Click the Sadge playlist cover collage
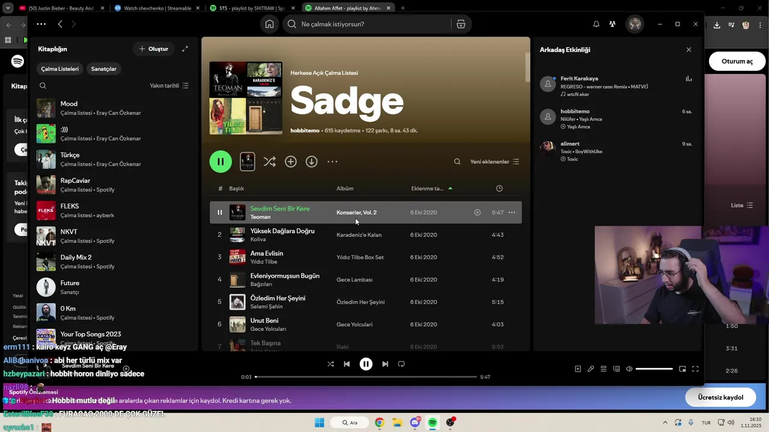Screen dimensions: 769x432 (x=246, y=98)
